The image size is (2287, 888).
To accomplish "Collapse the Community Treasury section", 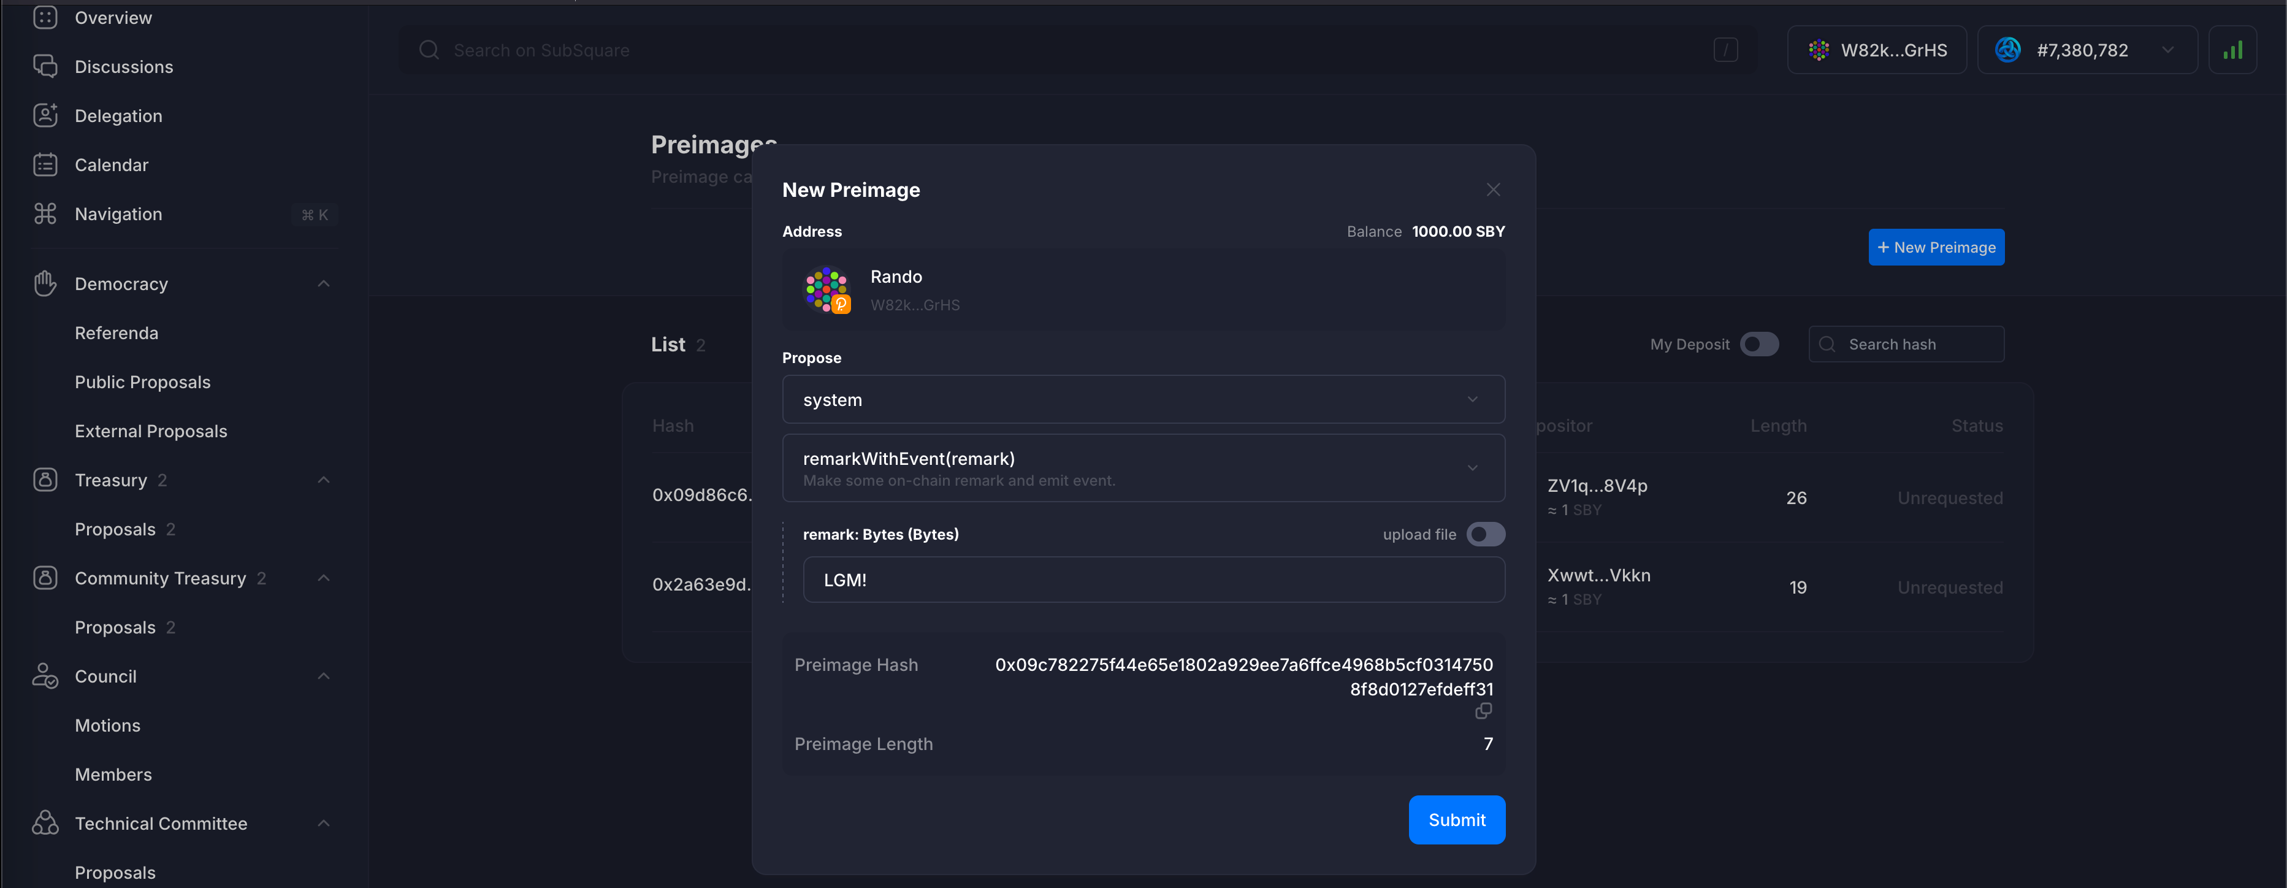I will pos(324,578).
